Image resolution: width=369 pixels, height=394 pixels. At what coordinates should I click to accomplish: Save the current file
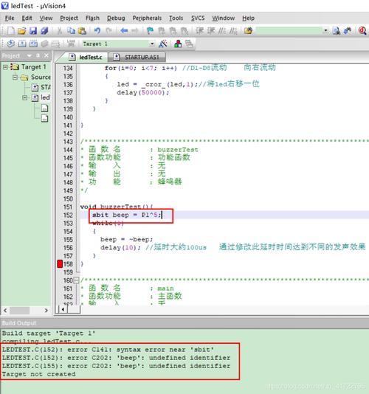(33, 31)
